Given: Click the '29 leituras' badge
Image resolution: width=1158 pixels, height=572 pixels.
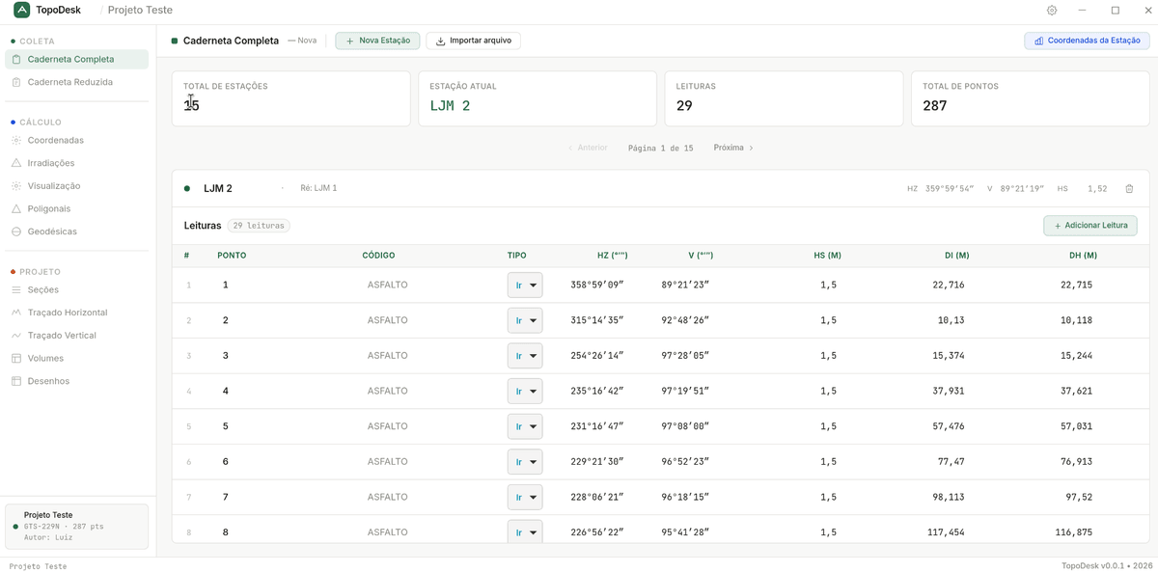Looking at the screenshot, I should pos(259,226).
